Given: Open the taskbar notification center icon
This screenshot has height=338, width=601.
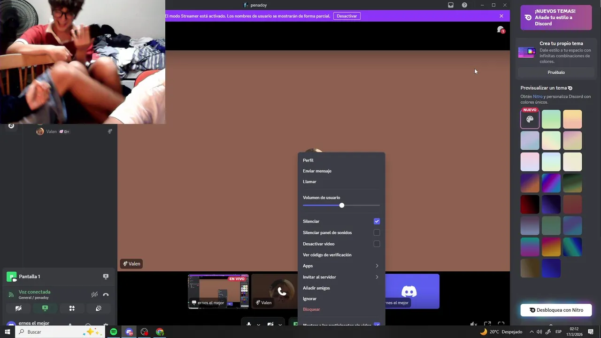Looking at the screenshot, I should [x=591, y=332].
